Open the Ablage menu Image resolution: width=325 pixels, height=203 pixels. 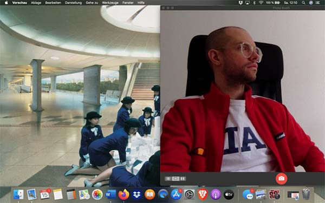[36, 3]
